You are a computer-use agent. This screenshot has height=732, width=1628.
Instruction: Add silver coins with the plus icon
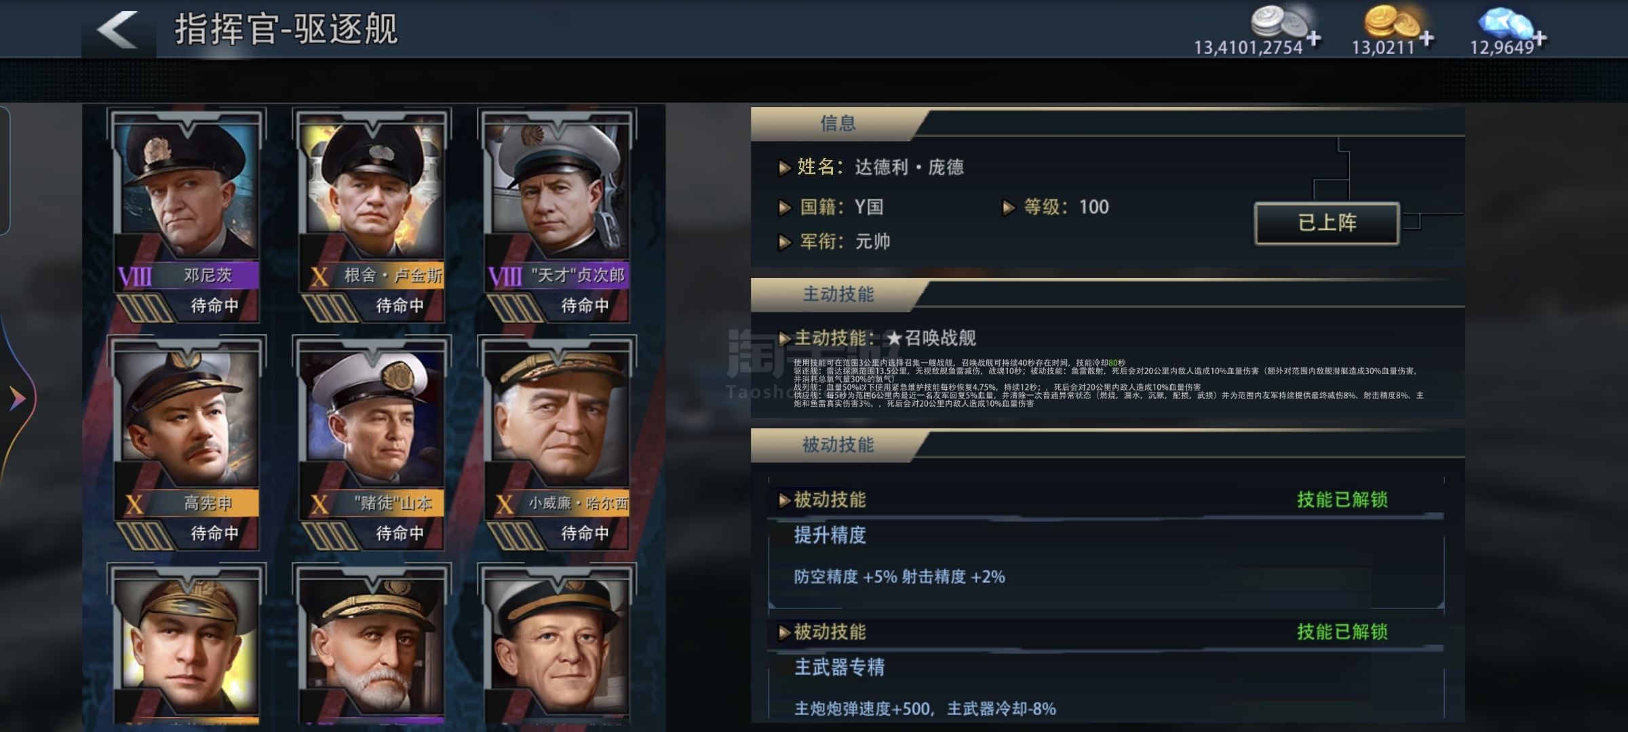[x=1314, y=38]
